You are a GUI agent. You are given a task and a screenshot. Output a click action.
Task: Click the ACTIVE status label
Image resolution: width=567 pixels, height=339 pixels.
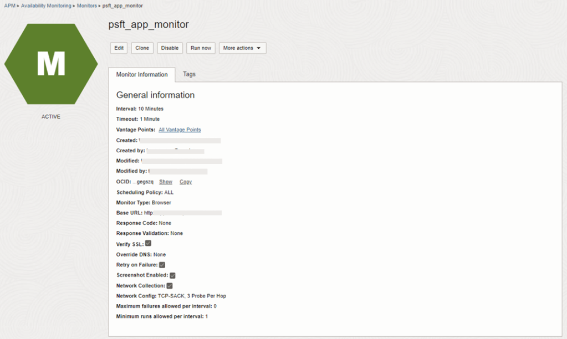(x=51, y=117)
